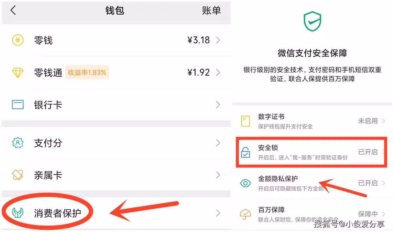Tap the back arrow in the wallet header
This screenshot has width=394, height=232.
[x=13, y=10]
